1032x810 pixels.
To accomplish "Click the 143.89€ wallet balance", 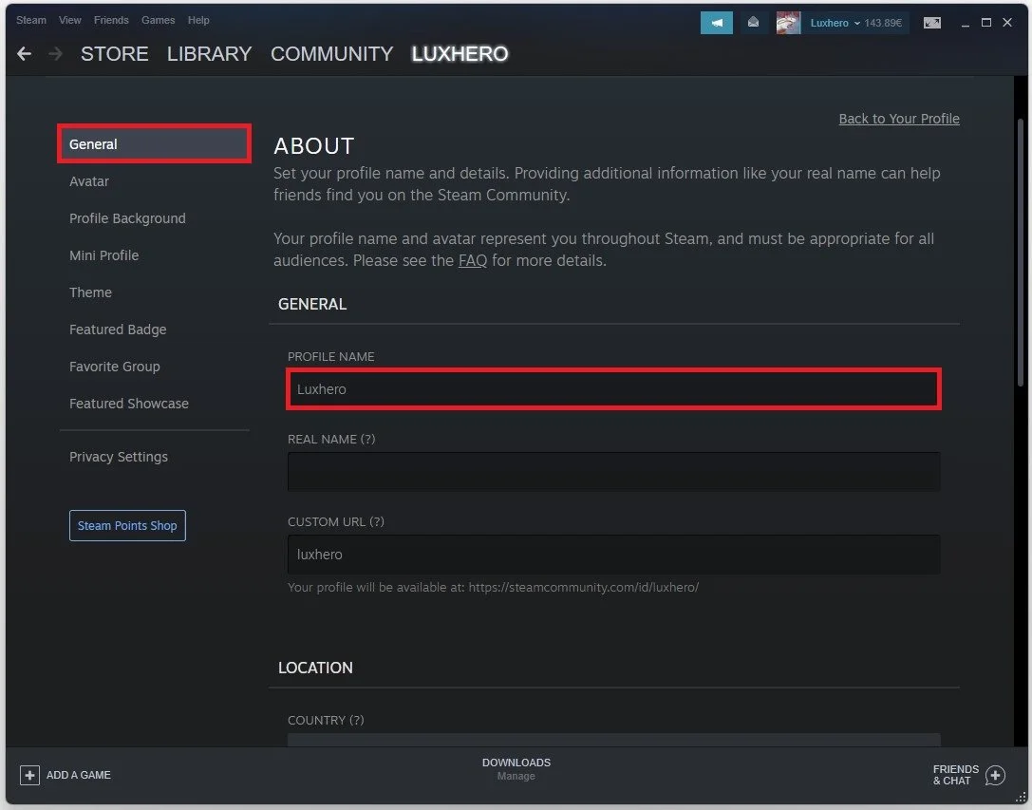I will [x=883, y=23].
